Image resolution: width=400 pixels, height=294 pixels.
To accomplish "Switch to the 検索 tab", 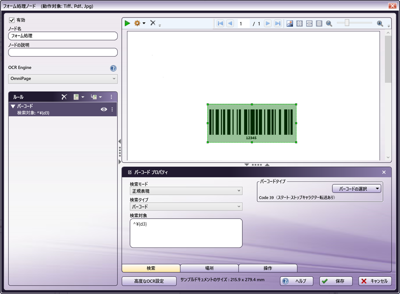I will pyautogui.click(x=151, y=268).
